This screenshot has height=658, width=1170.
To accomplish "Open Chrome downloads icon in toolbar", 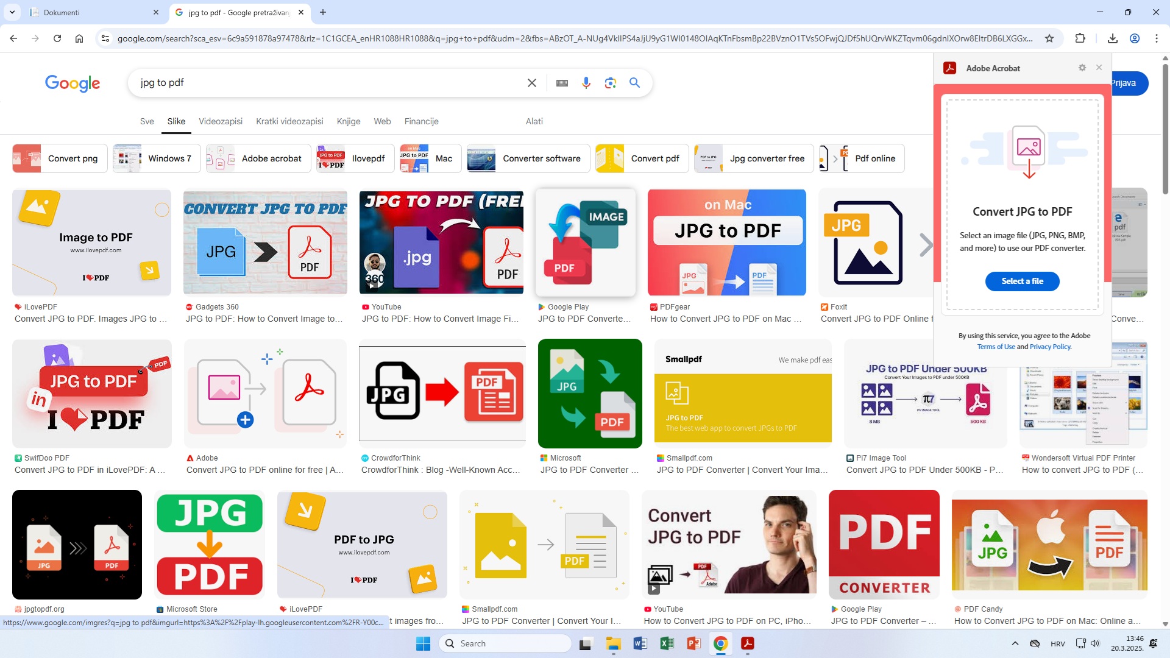I will pos(1113,38).
